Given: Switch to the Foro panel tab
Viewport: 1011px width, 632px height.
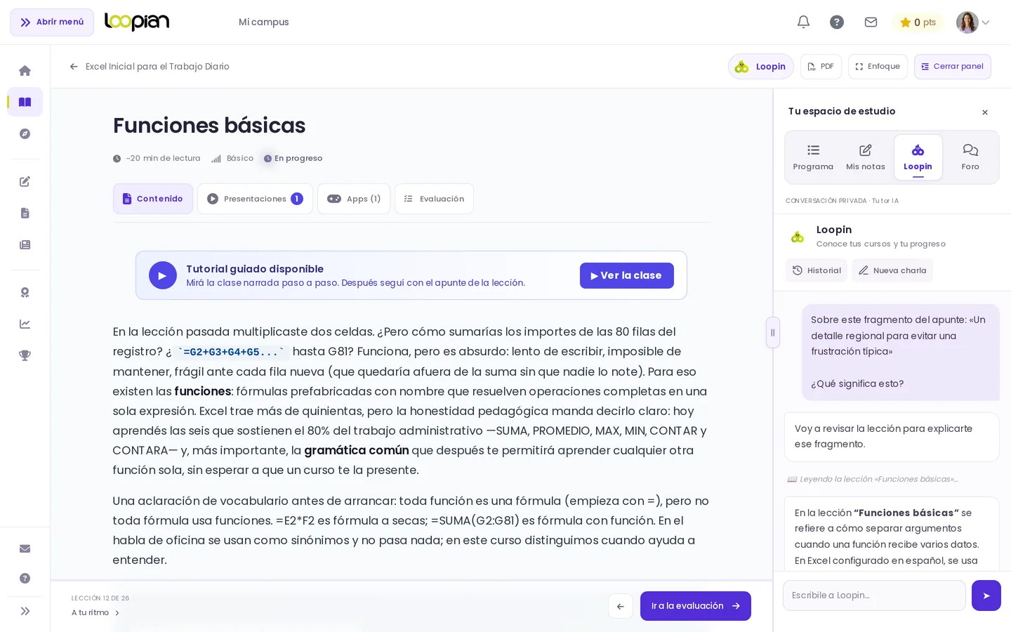Looking at the screenshot, I should click(970, 157).
